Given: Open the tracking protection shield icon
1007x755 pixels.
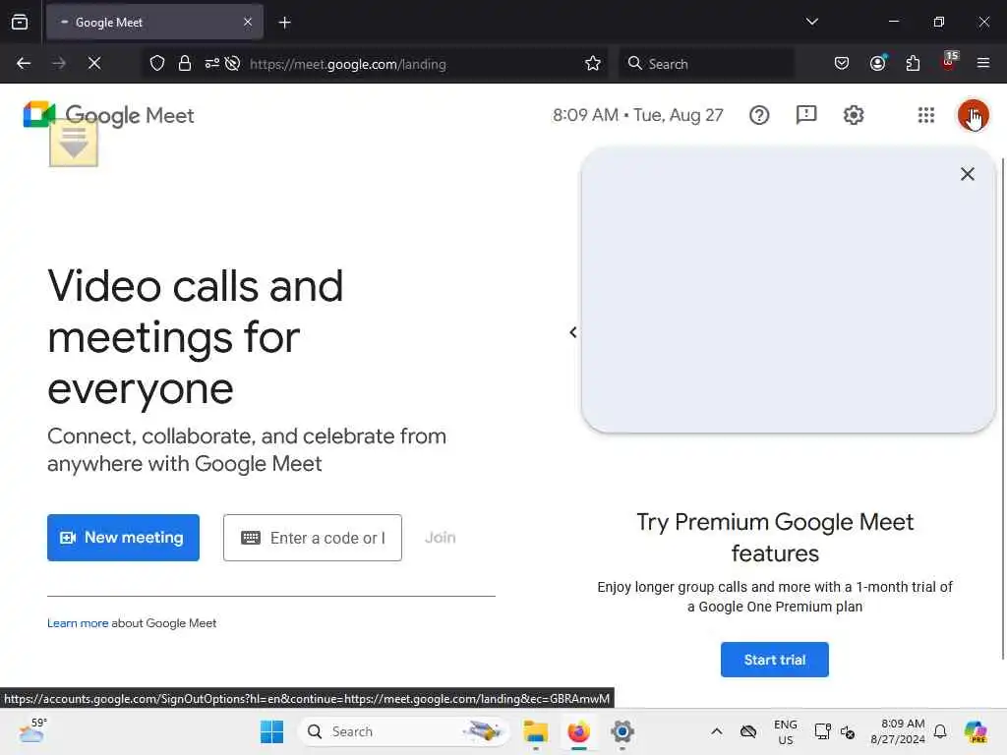Looking at the screenshot, I should tap(157, 64).
